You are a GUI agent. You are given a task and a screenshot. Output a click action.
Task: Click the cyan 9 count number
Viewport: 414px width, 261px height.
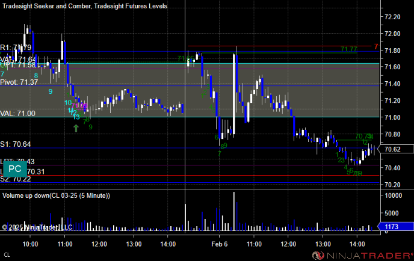coord(51,91)
